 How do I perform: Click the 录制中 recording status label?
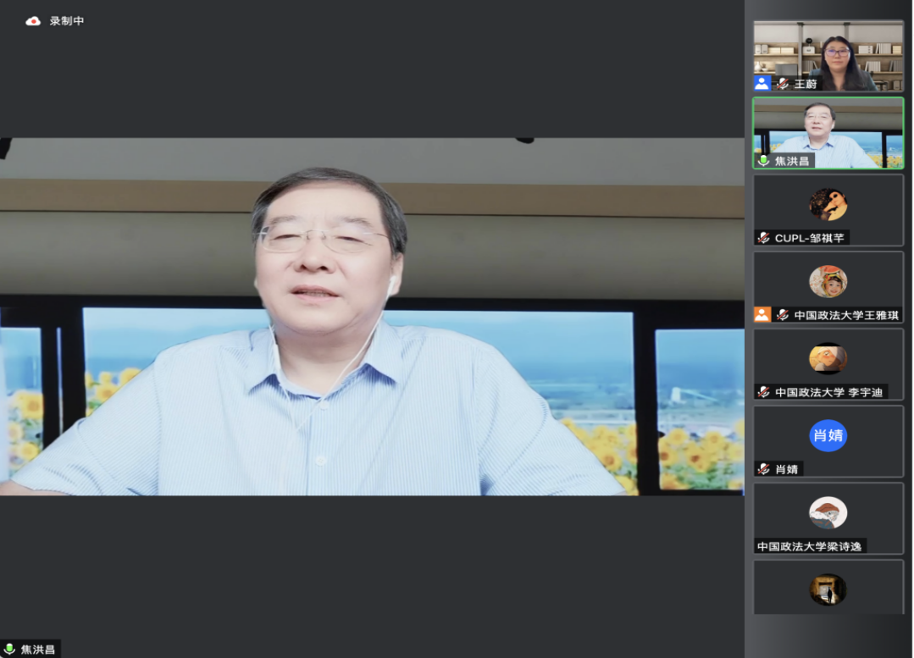(67, 21)
